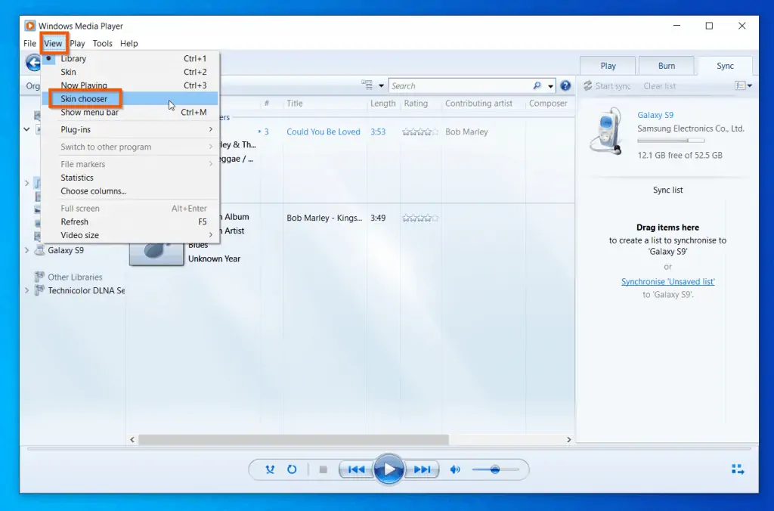Screen dimensions: 774x511
Task: Select the Library view radio entry
Action: (73, 58)
